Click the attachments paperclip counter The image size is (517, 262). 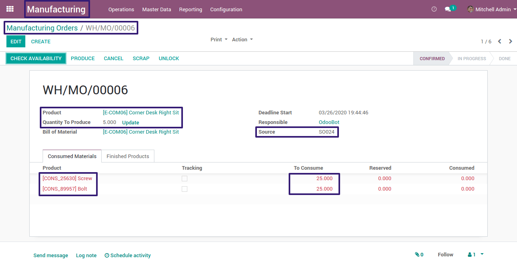(x=419, y=255)
